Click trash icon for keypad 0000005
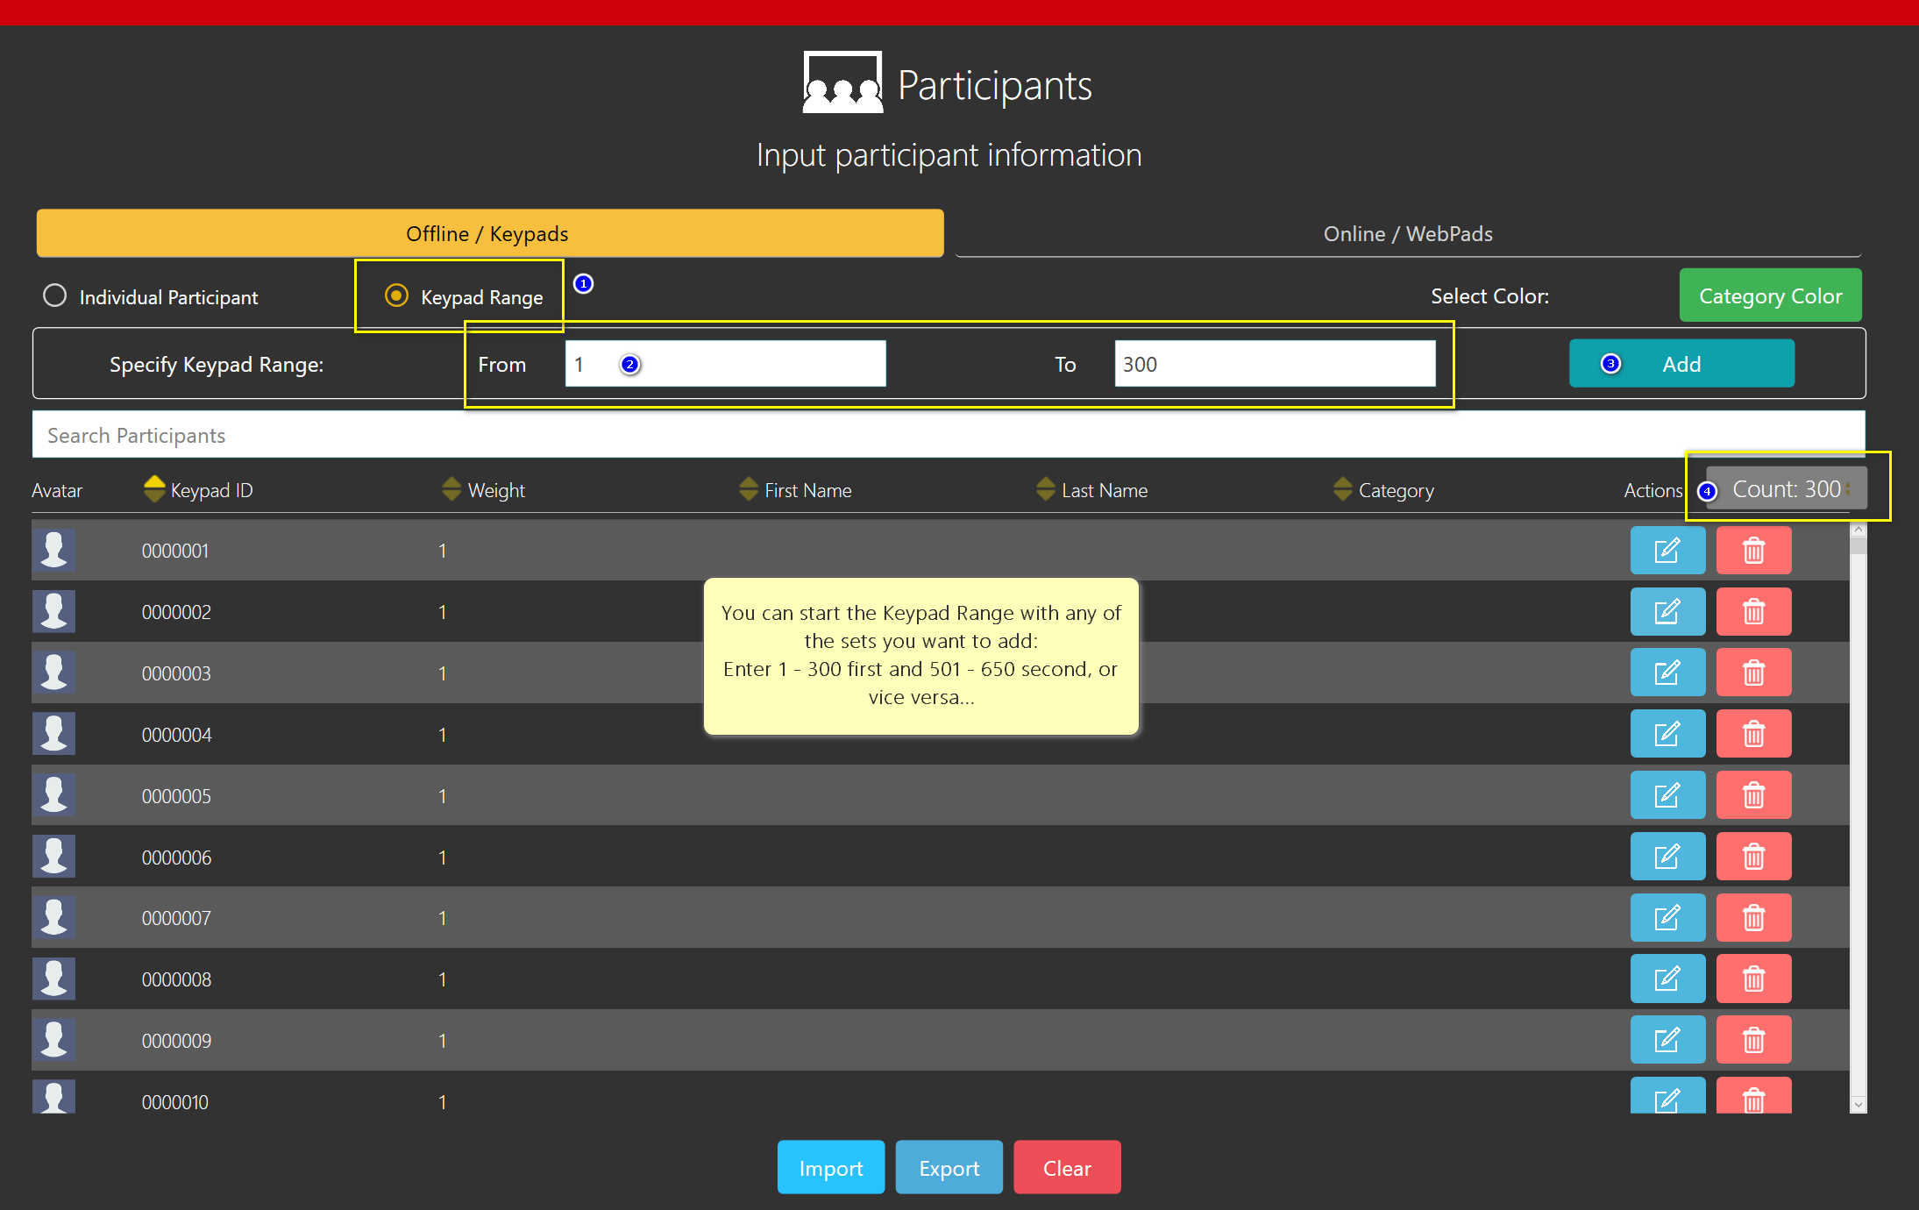1919x1210 pixels. 1753,795
